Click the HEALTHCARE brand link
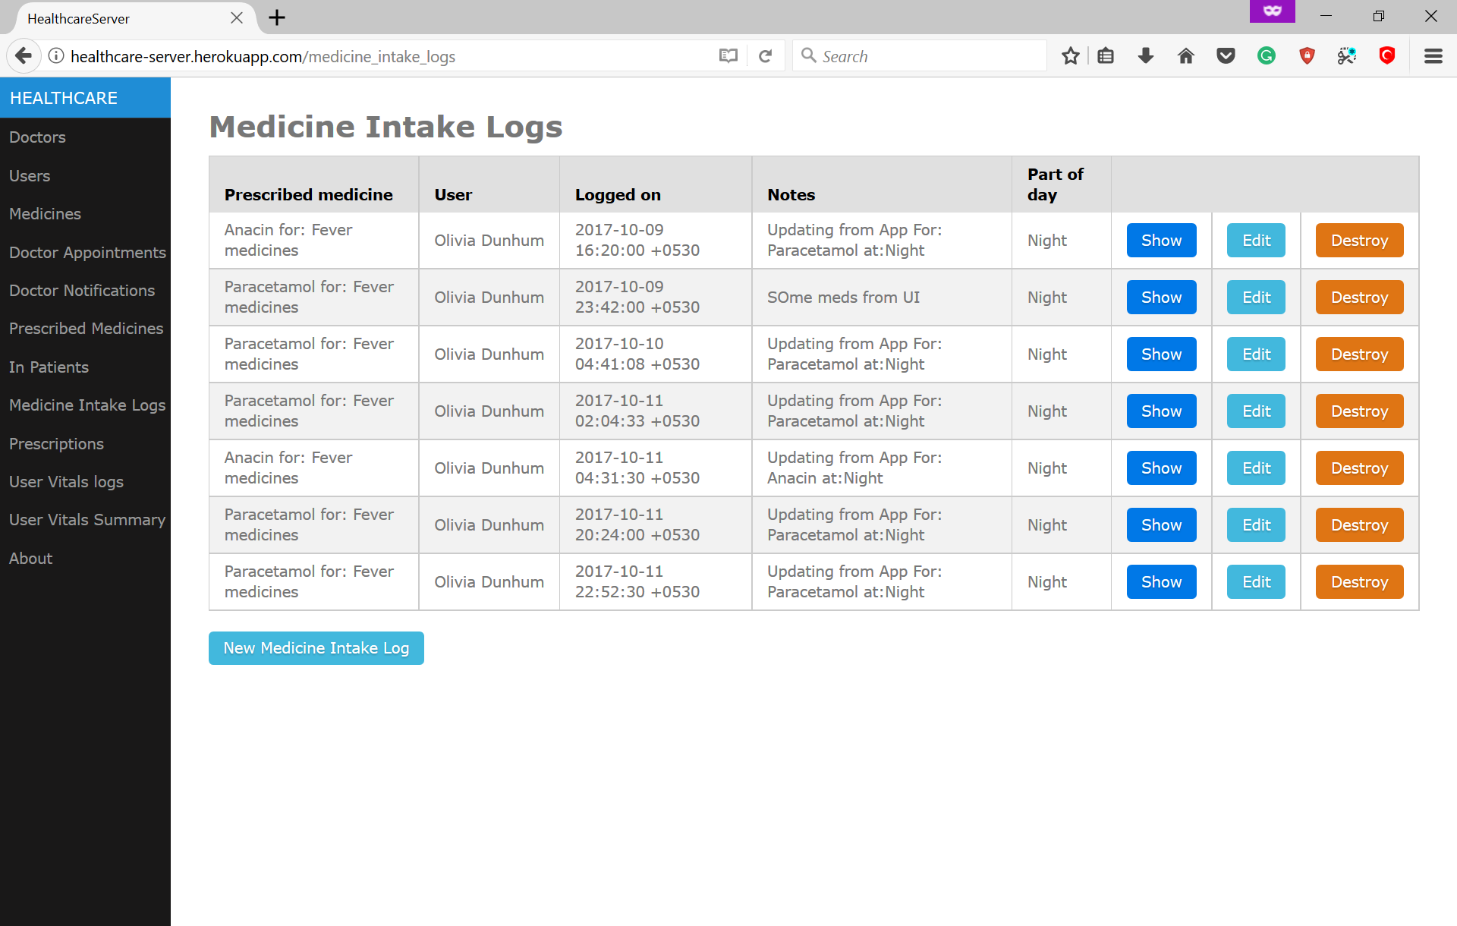Image resolution: width=1457 pixels, height=926 pixels. 64,98
